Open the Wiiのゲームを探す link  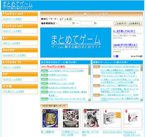pyautogui.click(x=12, y=43)
